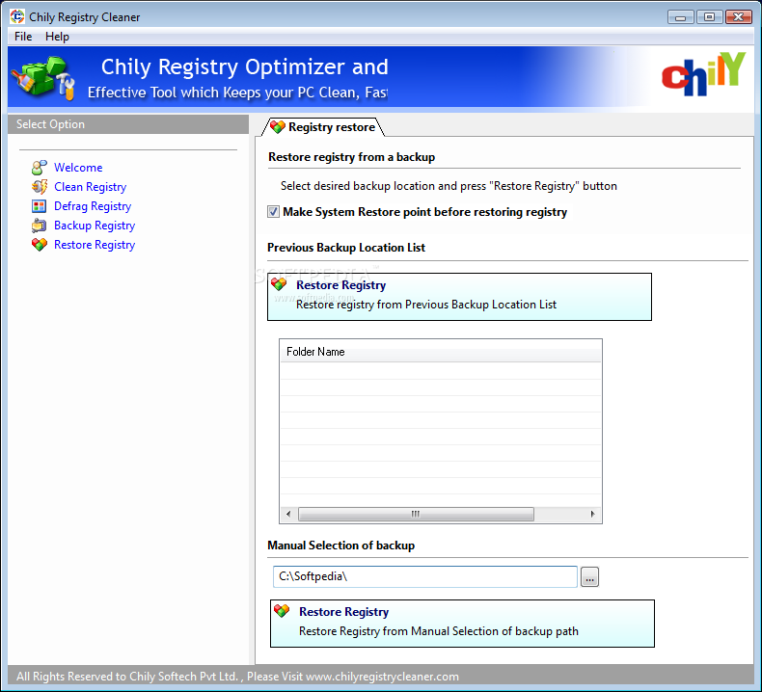Restore registry from Previous Backup Location List

[x=459, y=297]
